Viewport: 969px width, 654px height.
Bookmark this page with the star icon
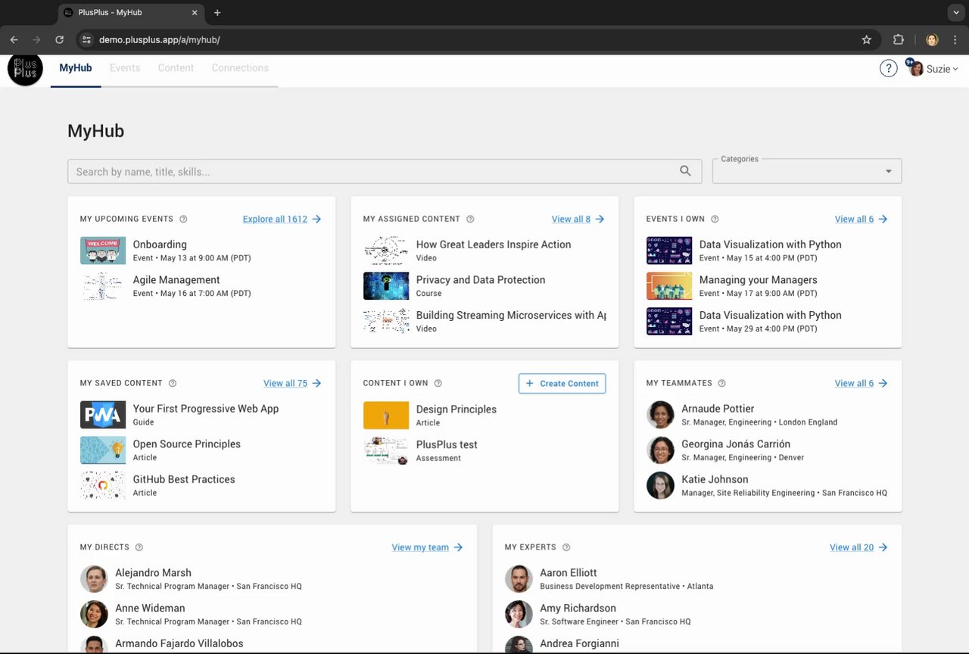click(x=867, y=40)
